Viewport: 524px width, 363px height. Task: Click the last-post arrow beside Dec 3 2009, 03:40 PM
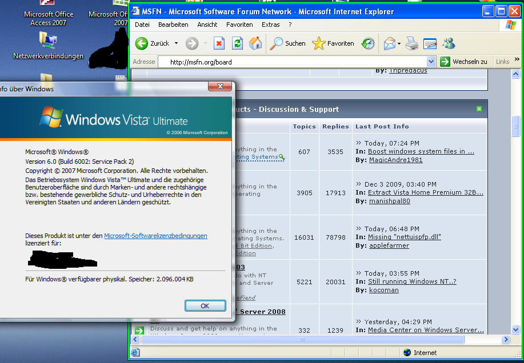[359, 184]
